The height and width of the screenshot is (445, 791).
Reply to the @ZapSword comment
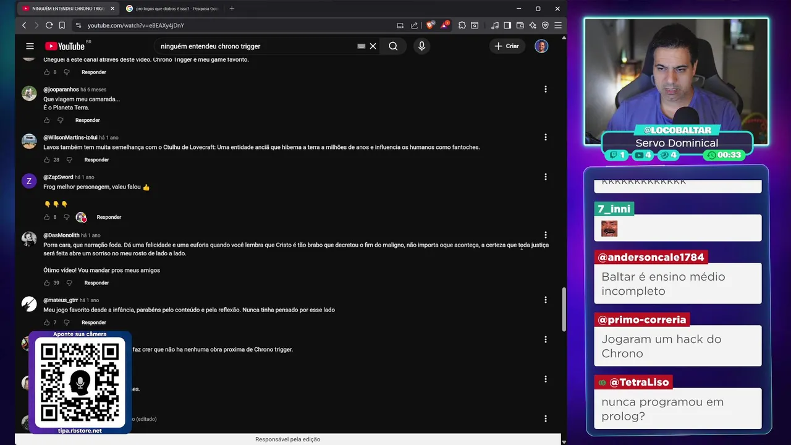coord(109,217)
